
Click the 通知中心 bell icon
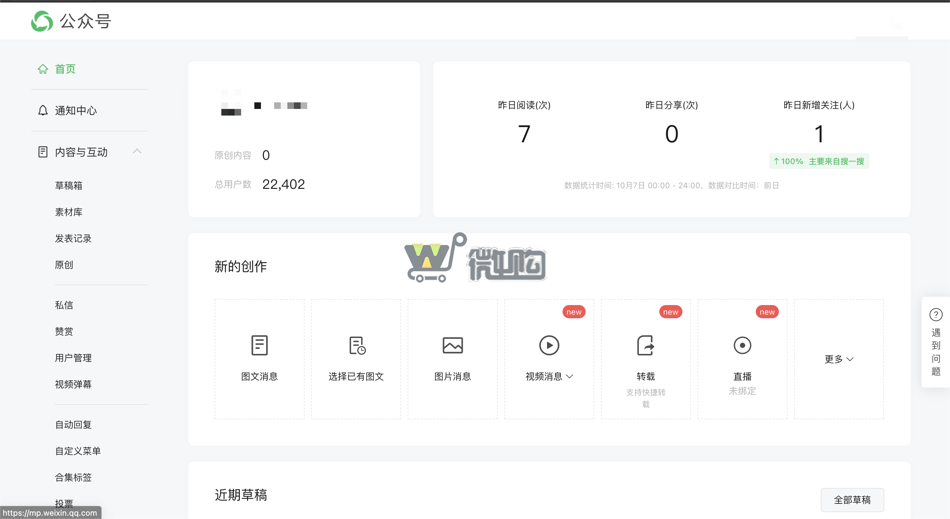coord(43,110)
